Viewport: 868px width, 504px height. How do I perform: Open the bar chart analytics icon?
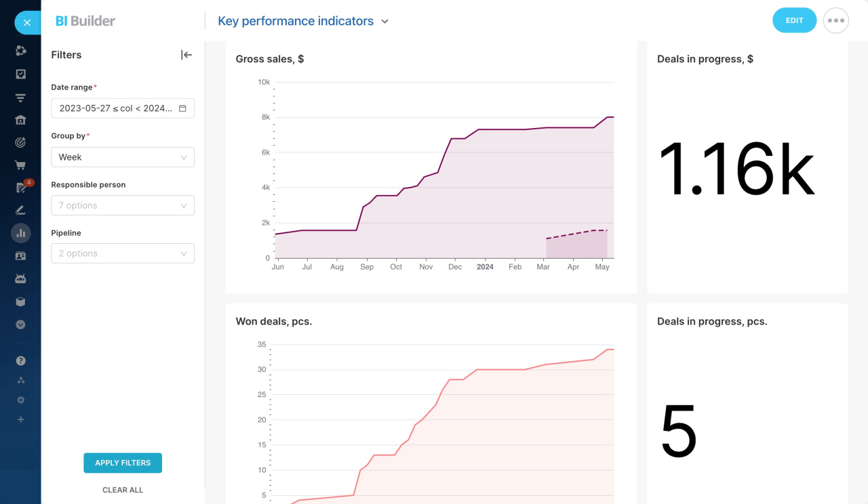[x=20, y=233]
